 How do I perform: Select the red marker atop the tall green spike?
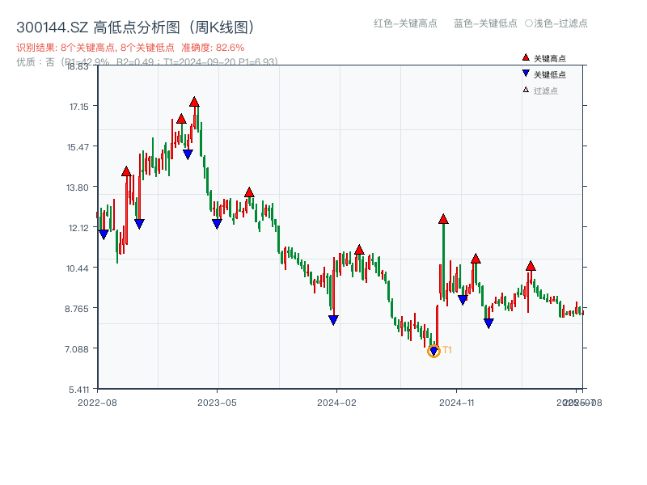click(x=443, y=219)
